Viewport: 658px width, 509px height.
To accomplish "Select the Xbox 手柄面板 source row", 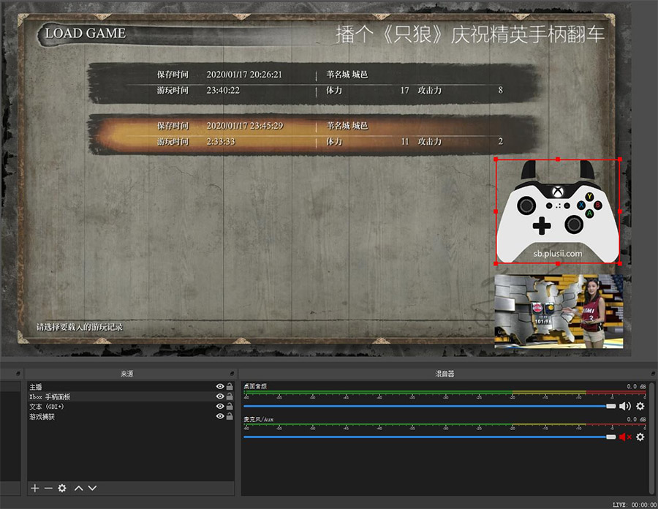I will point(131,396).
